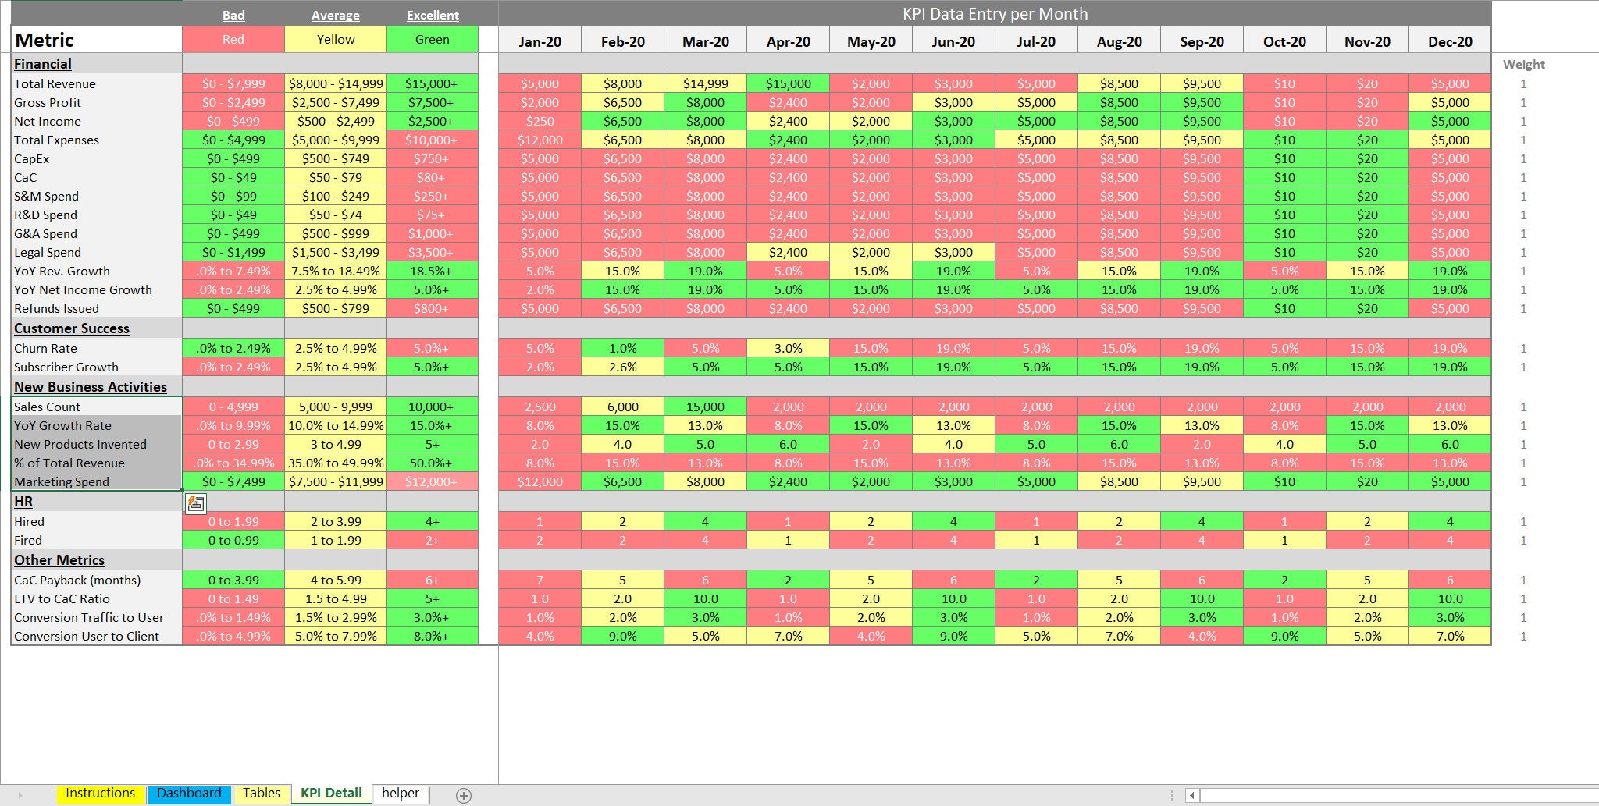Select the Jan-20 month header cell
1599x806 pixels.
540,40
